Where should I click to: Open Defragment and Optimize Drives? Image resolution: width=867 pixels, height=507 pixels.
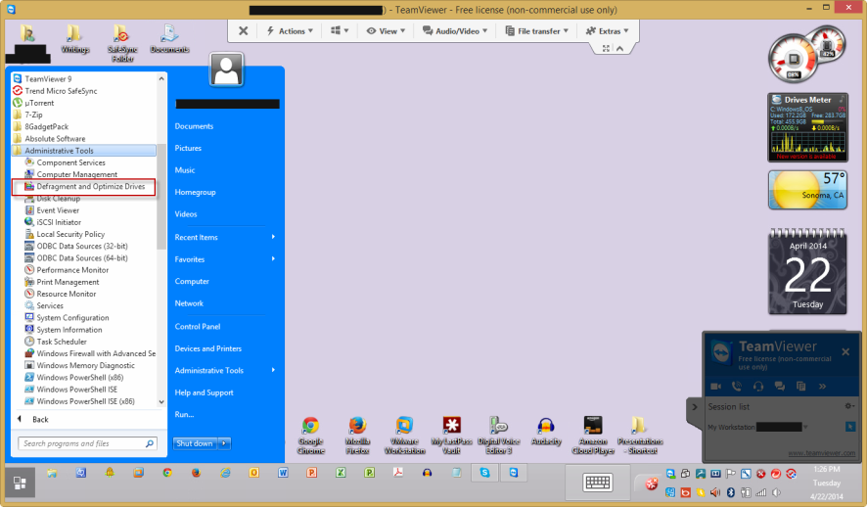(90, 186)
